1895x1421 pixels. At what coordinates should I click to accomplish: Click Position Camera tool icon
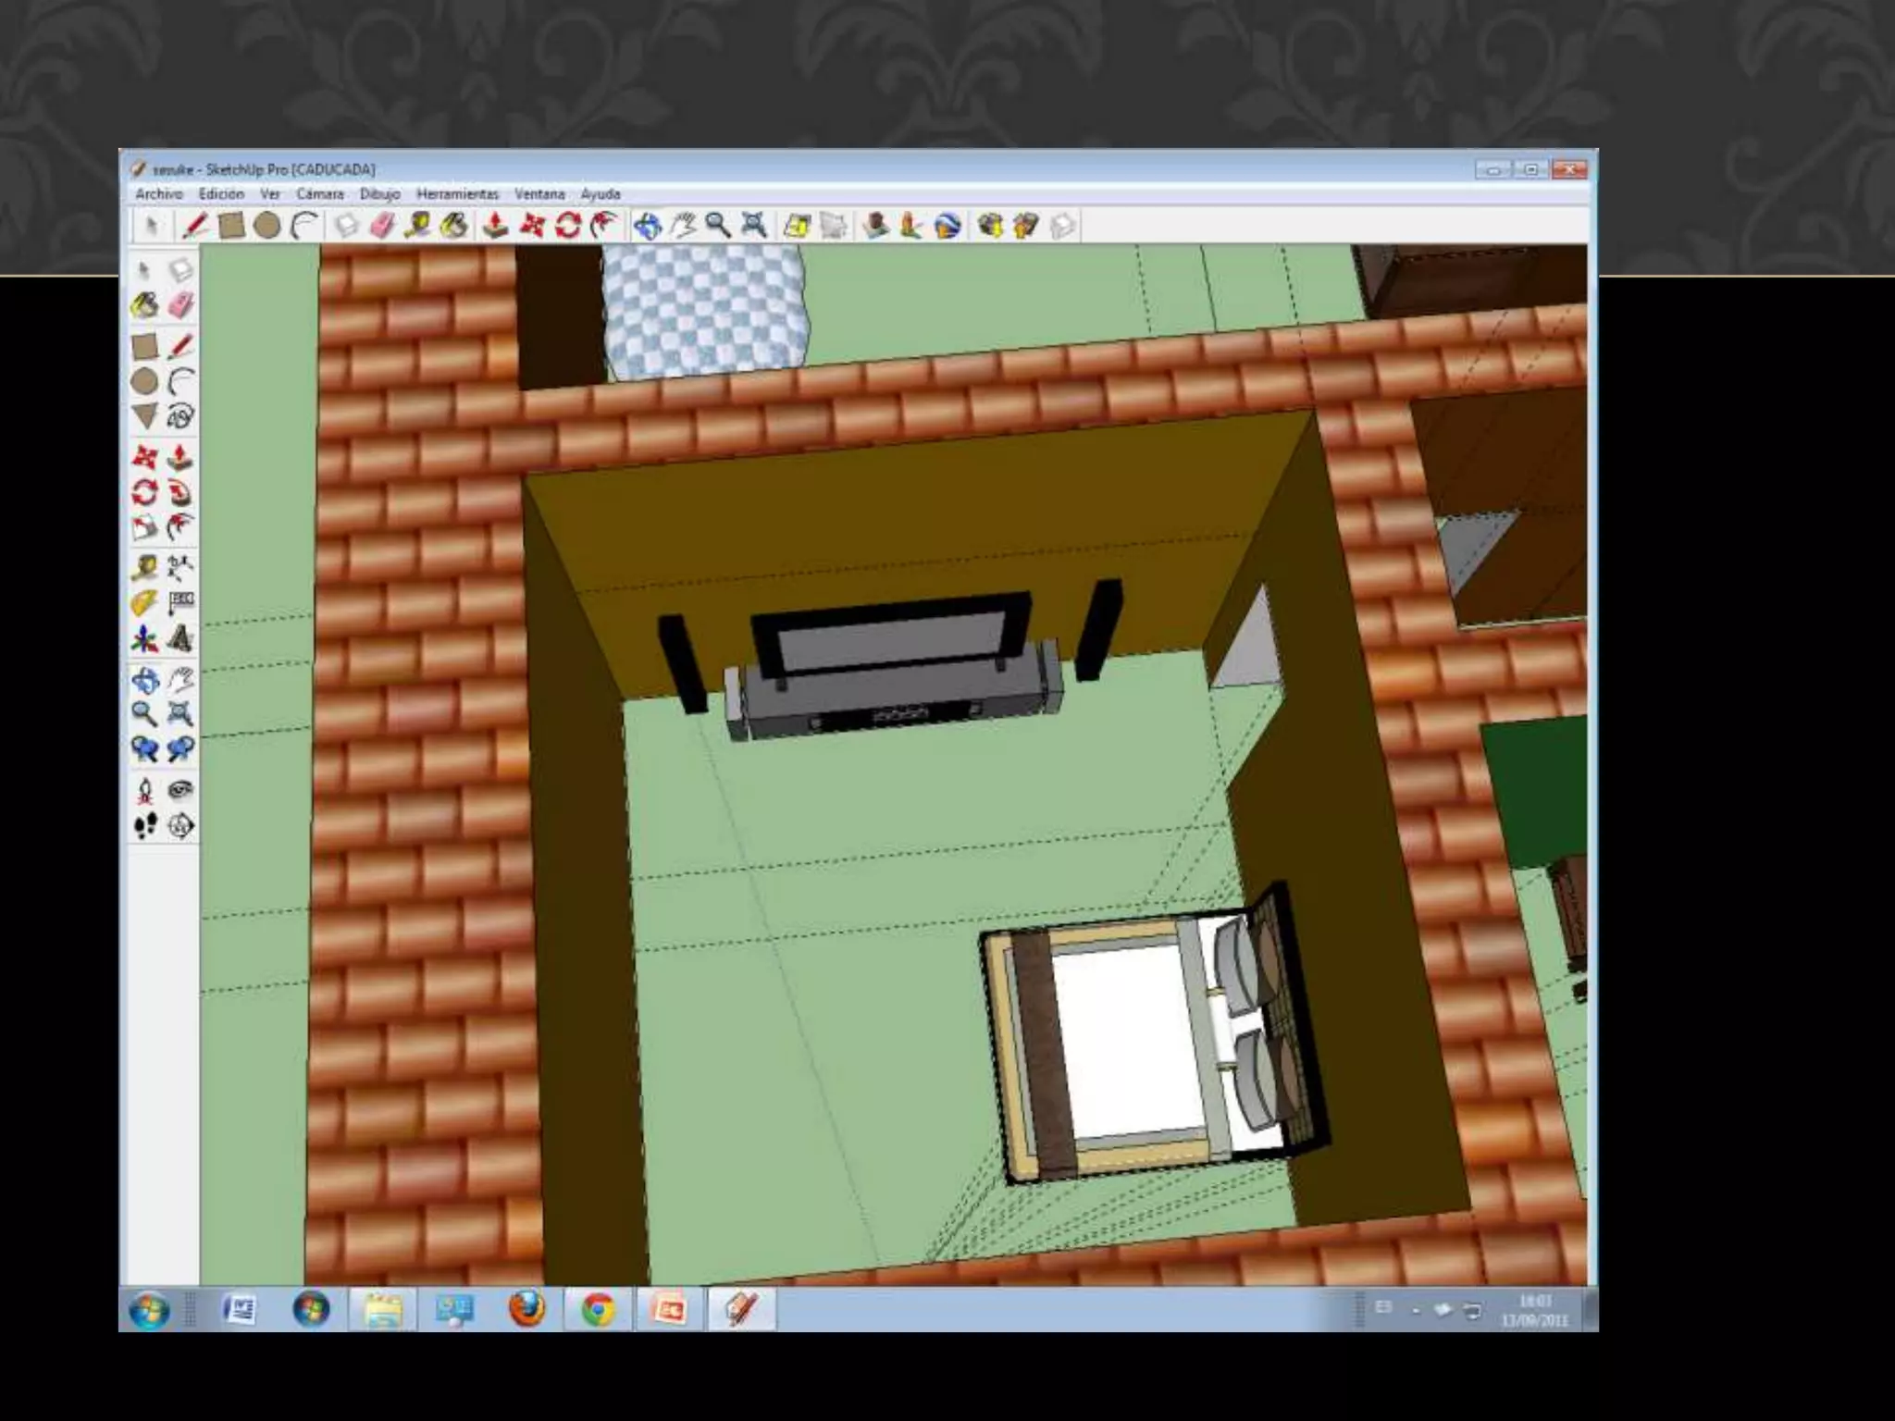point(144,790)
